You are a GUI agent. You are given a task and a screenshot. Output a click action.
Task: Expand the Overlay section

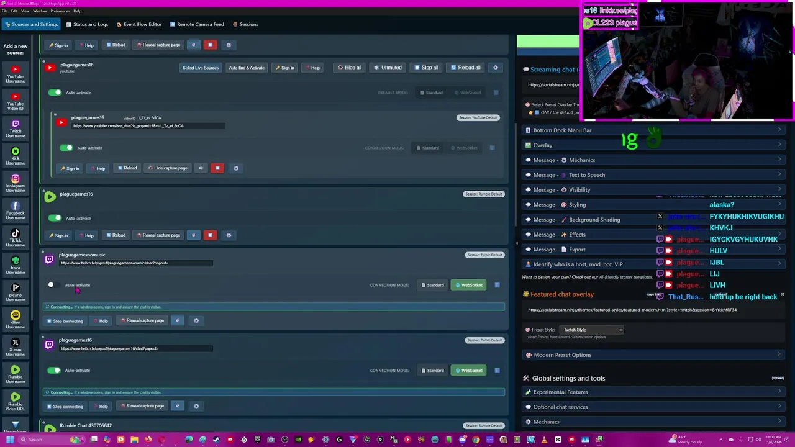(653, 145)
